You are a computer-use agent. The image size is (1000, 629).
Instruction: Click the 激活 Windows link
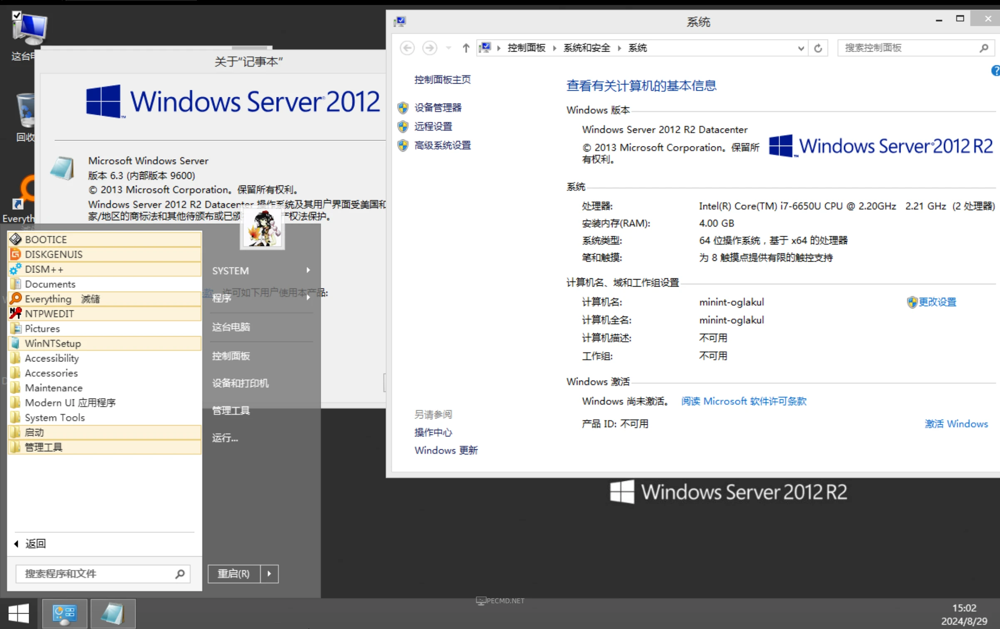point(956,424)
